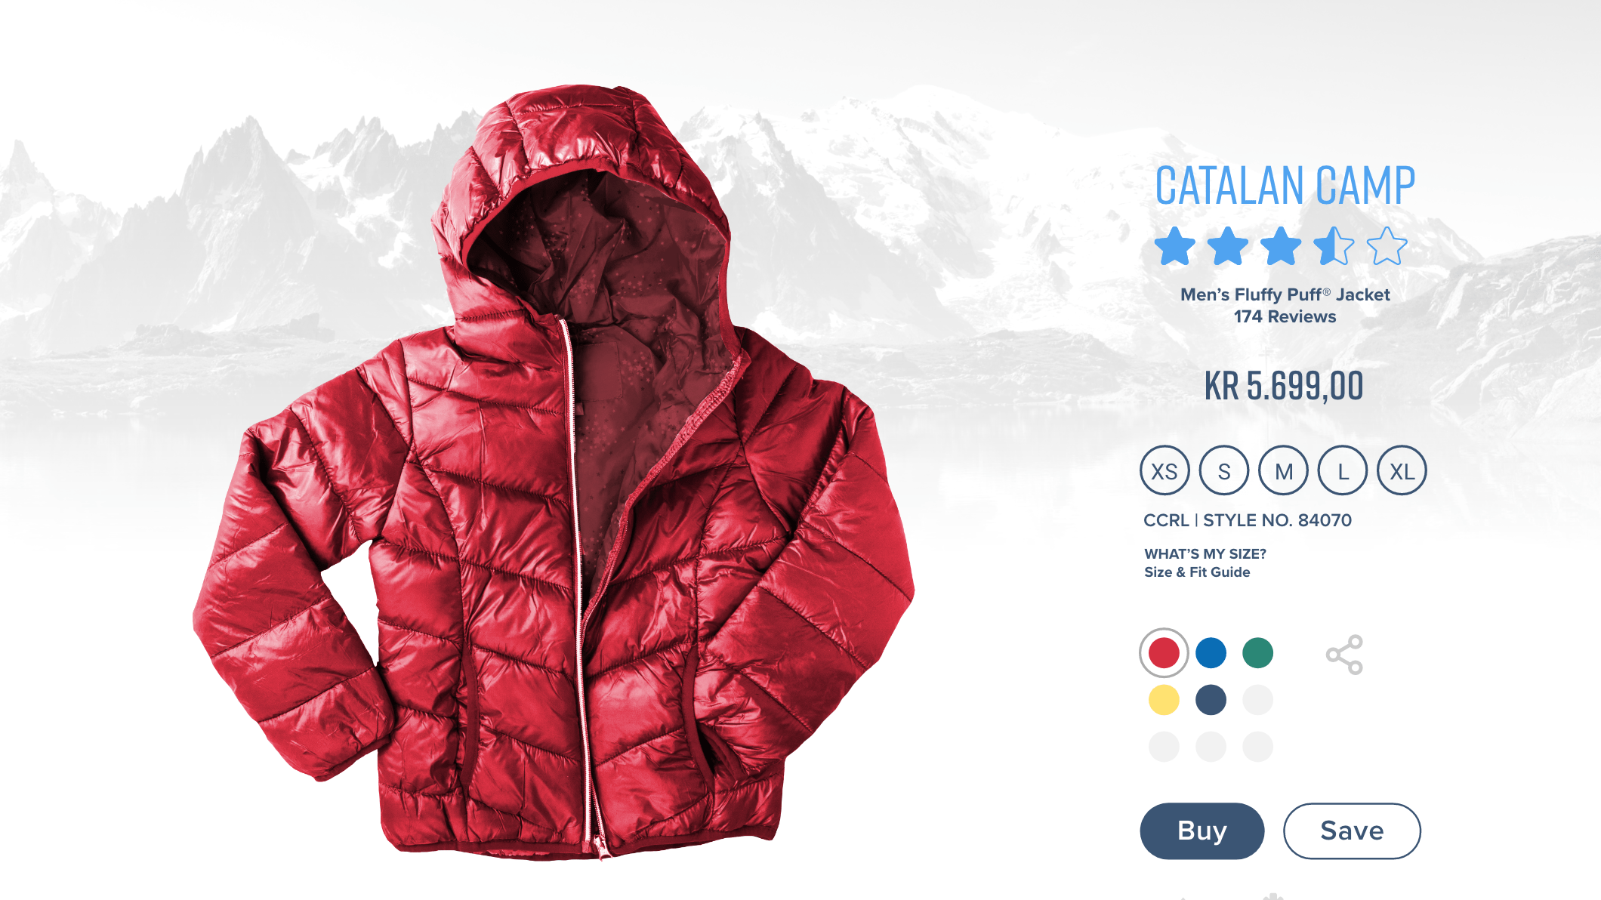Select the green color swatch
The image size is (1601, 900).
coord(1257,653)
